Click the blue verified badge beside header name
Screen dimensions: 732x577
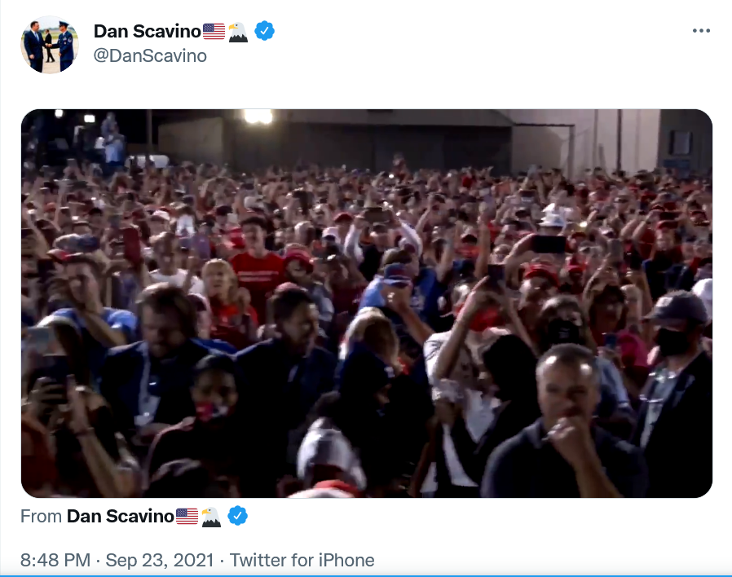264,31
